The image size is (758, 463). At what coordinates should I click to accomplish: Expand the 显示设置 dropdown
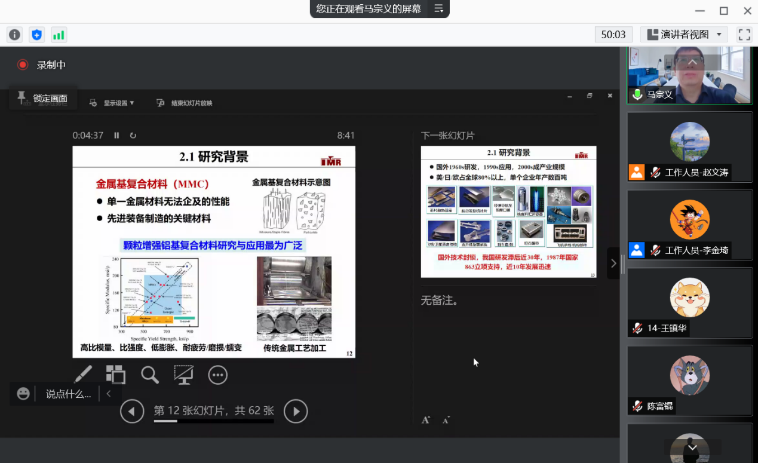(113, 103)
